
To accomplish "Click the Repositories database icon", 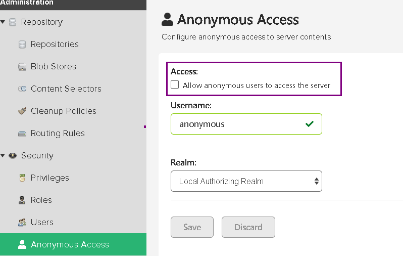I will [x=22, y=45].
